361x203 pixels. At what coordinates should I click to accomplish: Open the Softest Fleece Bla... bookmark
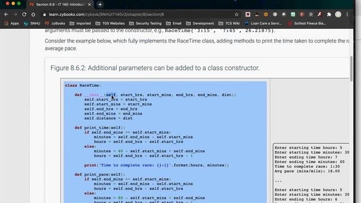[307, 23]
